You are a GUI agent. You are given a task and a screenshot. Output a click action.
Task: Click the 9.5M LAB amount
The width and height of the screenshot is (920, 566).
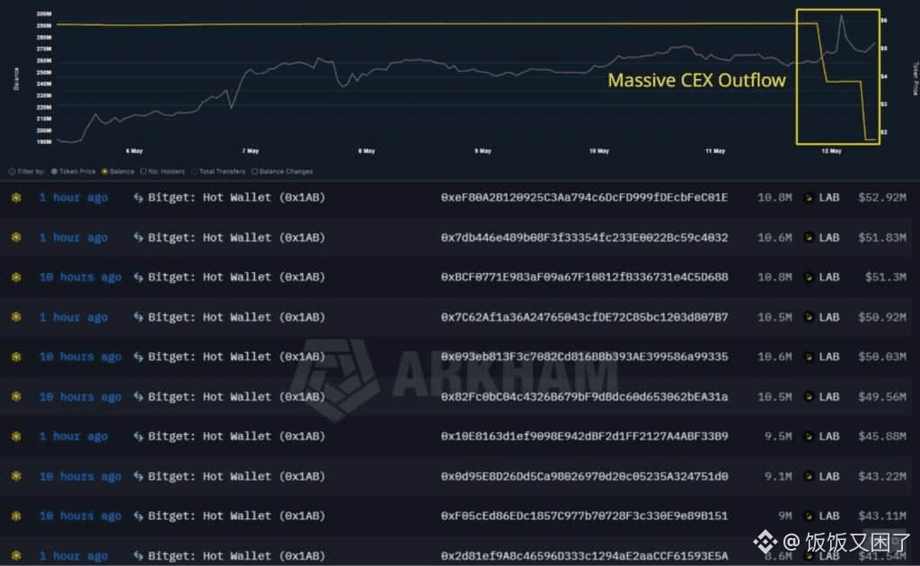(x=779, y=437)
